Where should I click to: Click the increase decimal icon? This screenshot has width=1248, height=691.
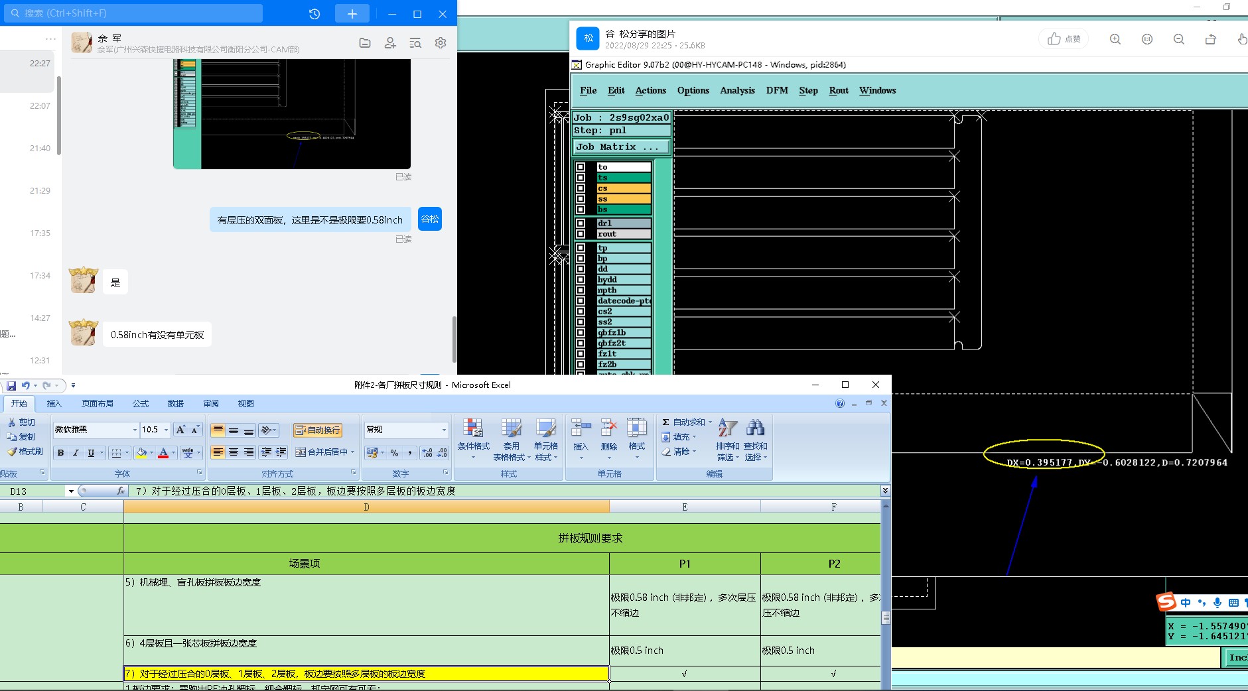[x=427, y=453]
